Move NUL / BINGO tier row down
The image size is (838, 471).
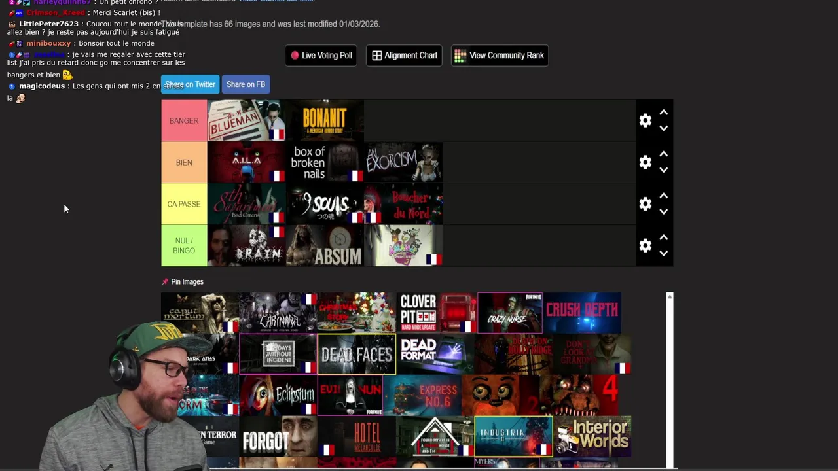[663, 253]
